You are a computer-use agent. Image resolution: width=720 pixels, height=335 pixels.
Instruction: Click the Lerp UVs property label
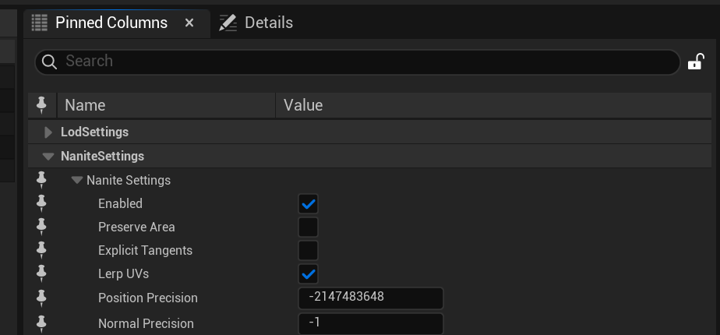[x=124, y=274]
